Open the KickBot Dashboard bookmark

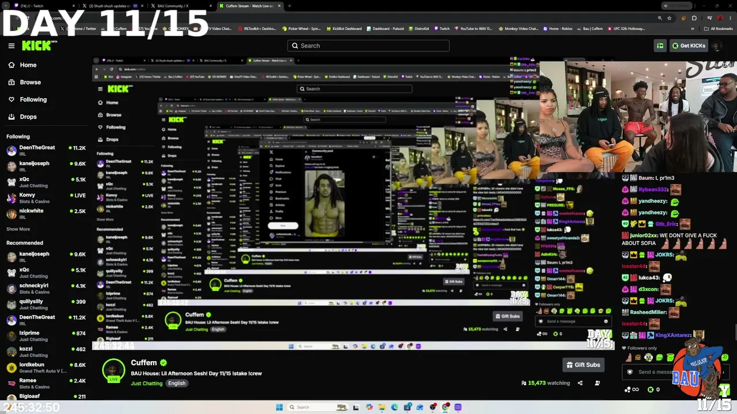click(344, 28)
